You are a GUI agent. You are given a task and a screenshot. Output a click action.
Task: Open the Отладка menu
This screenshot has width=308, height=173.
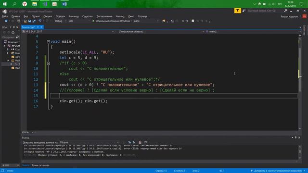coord(60,16)
